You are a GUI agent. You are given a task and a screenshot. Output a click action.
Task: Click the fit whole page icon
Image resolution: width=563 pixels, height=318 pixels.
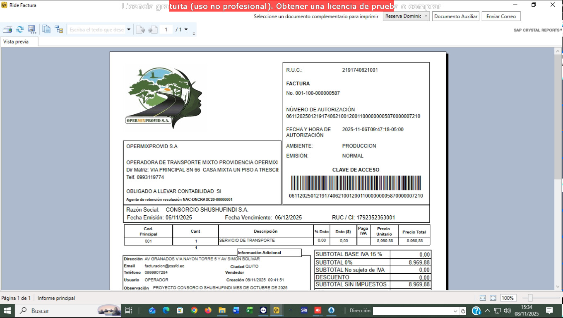[493, 298]
